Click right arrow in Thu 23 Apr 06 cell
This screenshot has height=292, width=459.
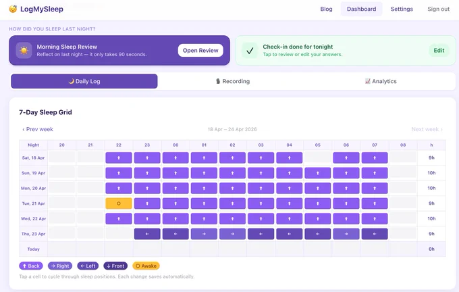pyautogui.click(x=346, y=234)
